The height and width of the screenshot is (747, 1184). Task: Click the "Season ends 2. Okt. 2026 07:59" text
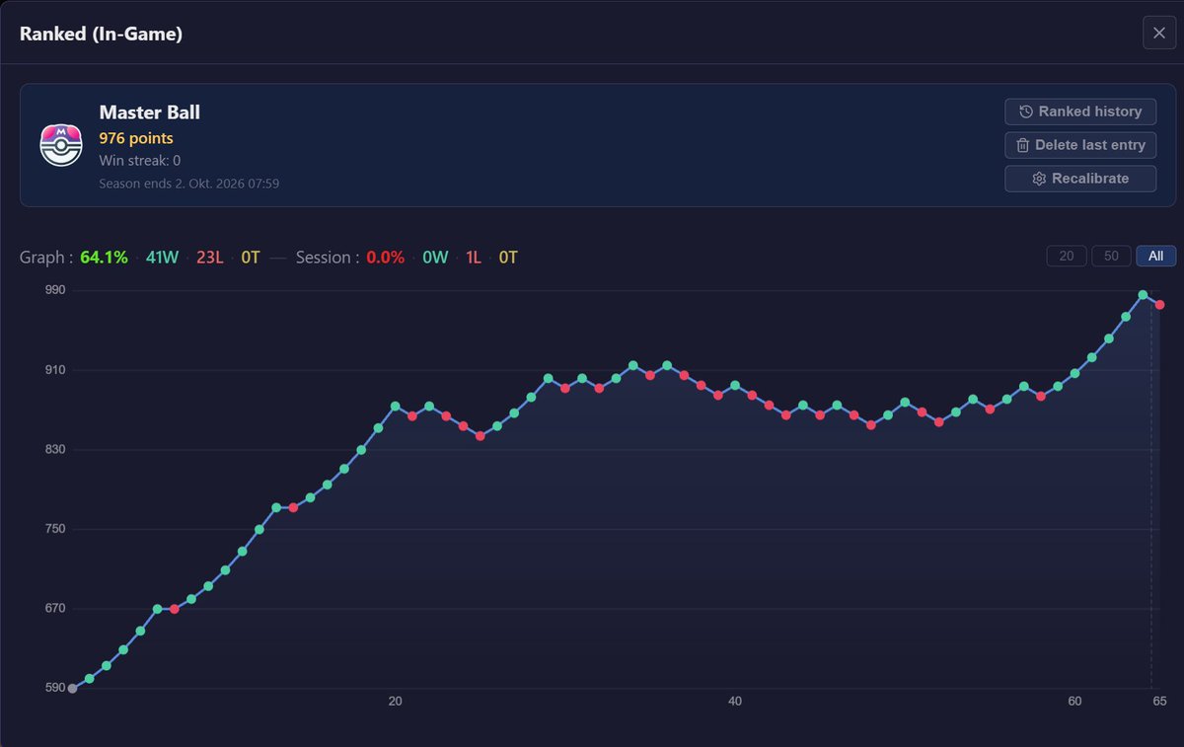(189, 183)
